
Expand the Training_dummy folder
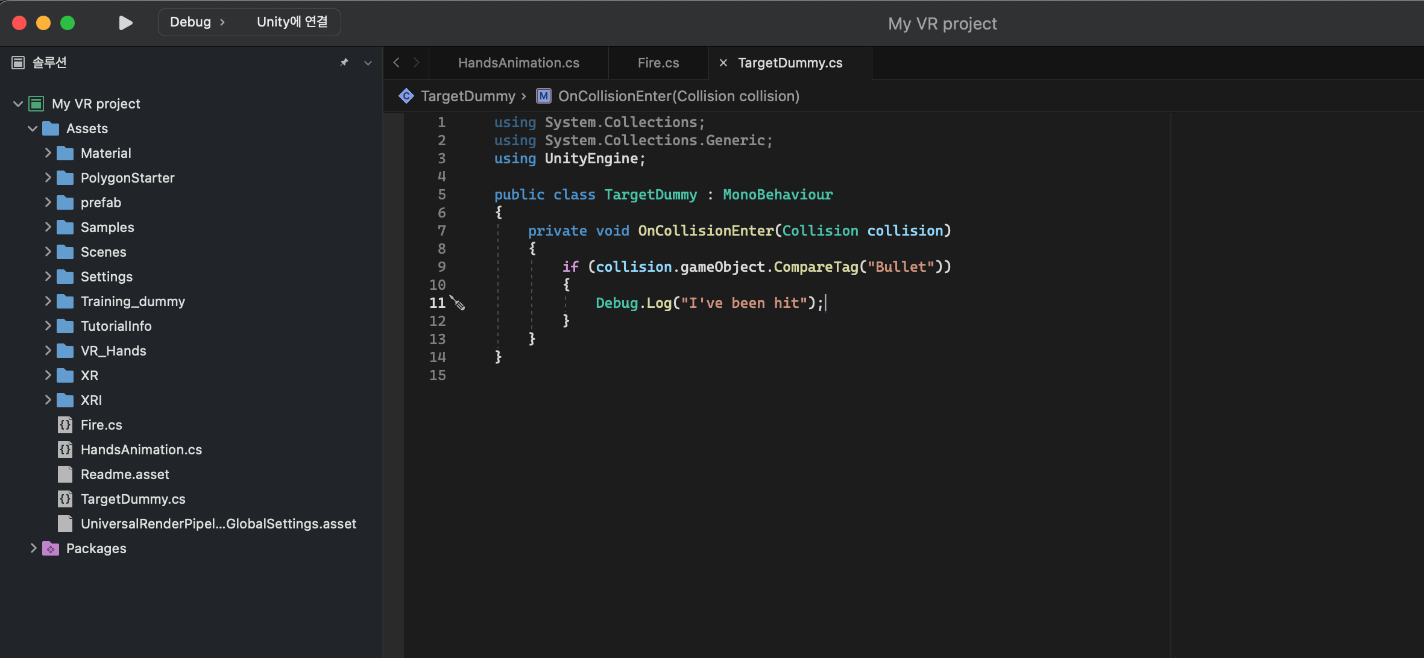point(48,301)
